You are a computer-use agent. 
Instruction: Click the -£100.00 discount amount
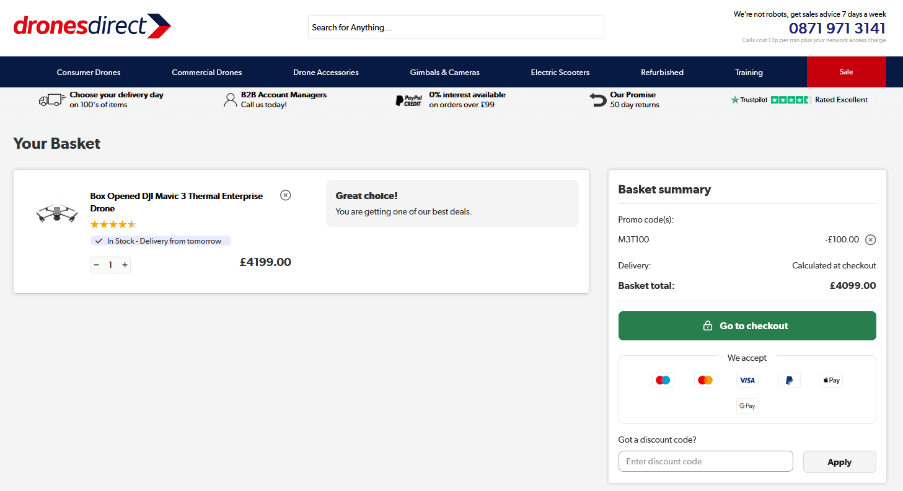click(x=842, y=239)
